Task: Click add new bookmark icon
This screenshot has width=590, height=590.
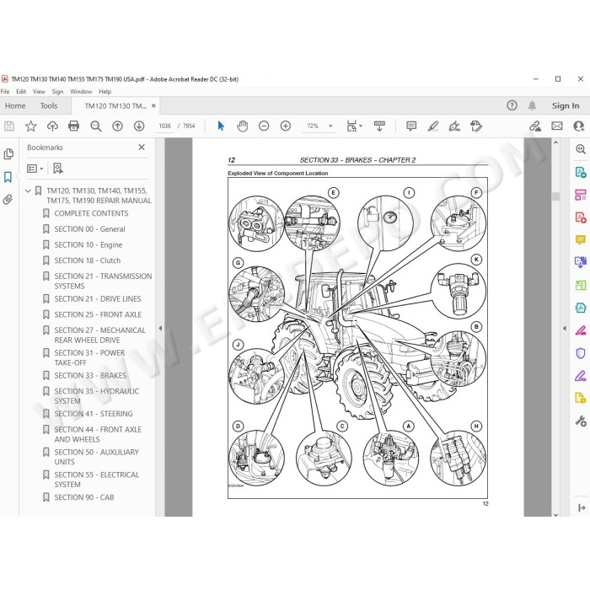Action: pyautogui.click(x=58, y=169)
